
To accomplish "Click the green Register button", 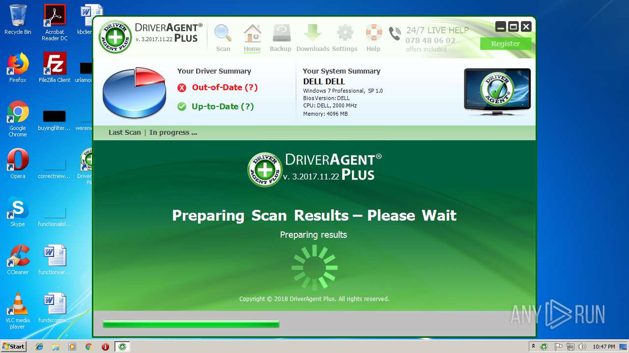I will (x=506, y=44).
